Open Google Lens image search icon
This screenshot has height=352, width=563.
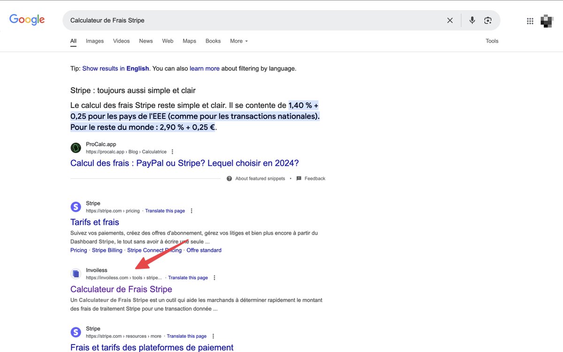(488, 20)
